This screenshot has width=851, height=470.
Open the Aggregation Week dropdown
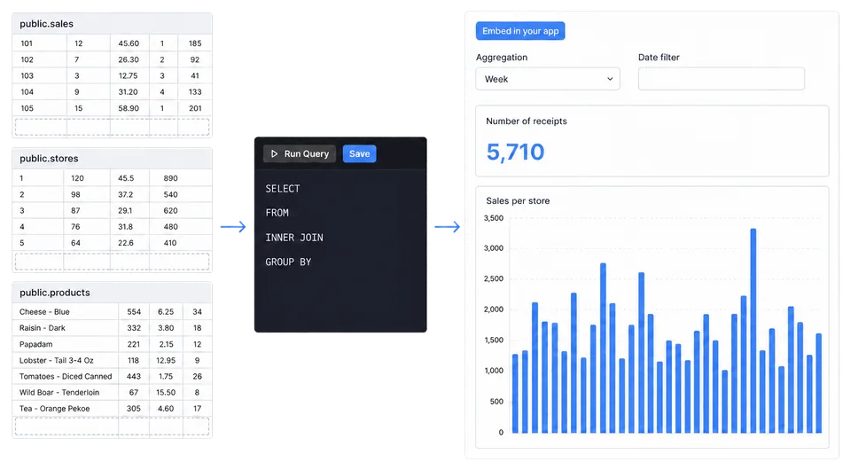(548, 79)
